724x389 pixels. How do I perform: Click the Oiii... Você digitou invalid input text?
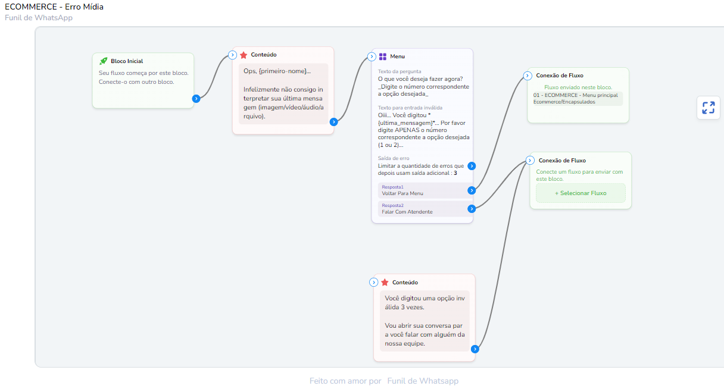(x=423, y=130)
